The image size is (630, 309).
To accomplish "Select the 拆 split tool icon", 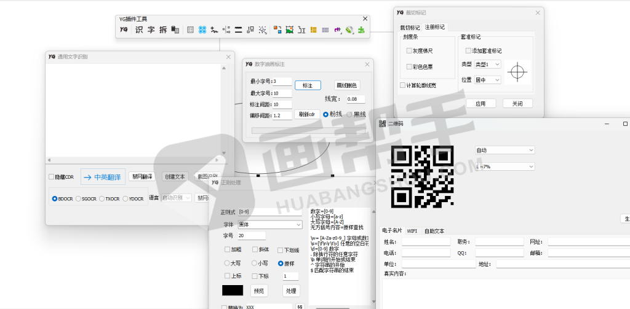I will [163, 29].
